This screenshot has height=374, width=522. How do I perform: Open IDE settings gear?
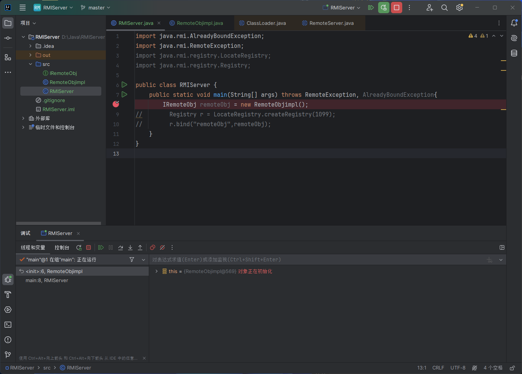pos(459,8)
